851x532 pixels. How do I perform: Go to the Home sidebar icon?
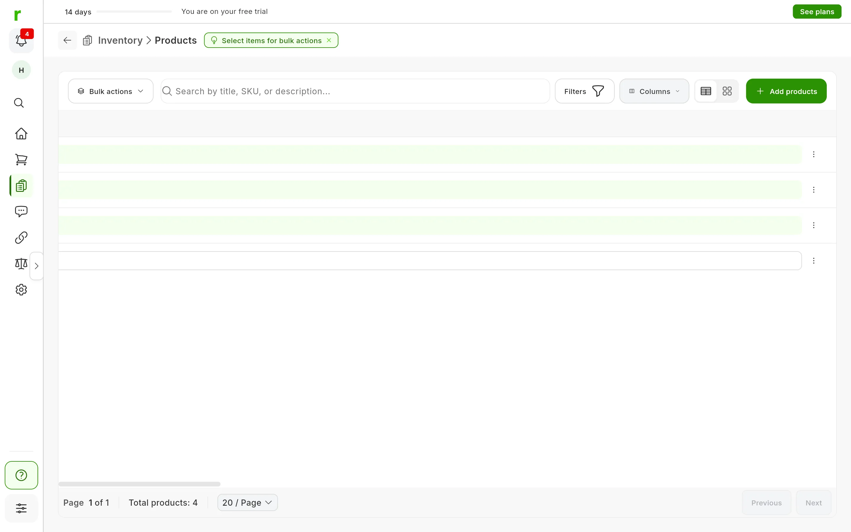(21, 134)
